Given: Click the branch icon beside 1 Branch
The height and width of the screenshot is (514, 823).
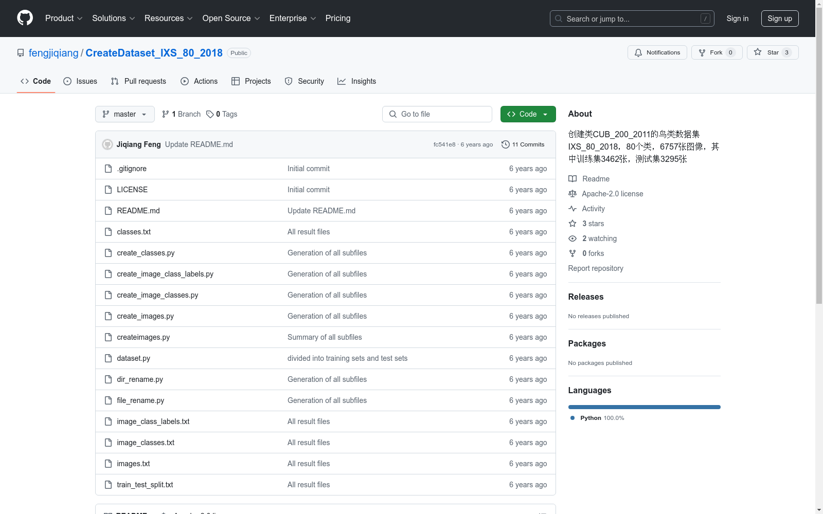Looking at the screenshot, I should pos(166,114).
